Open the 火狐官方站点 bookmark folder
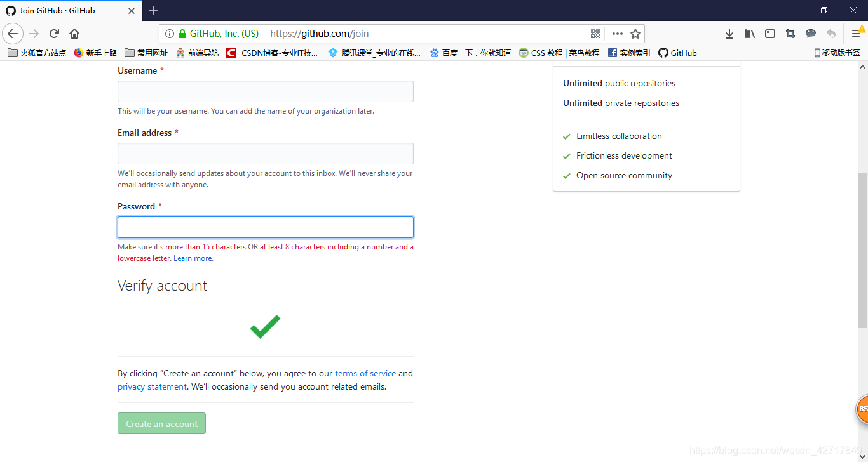Image resolution: width=868 pixels, height=462 pixels. click(x=37, y=53)
